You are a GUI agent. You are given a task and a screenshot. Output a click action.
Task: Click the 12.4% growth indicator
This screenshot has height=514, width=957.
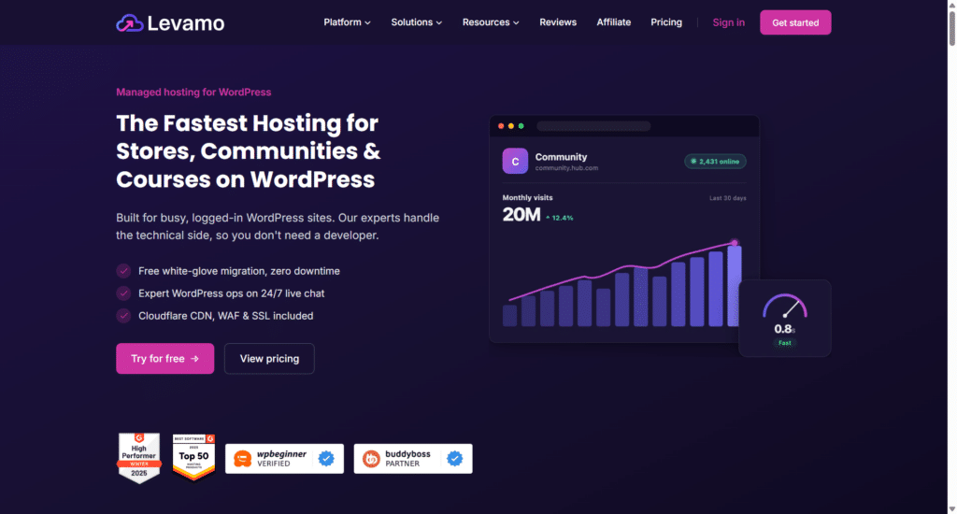click(x=560, y=218)
